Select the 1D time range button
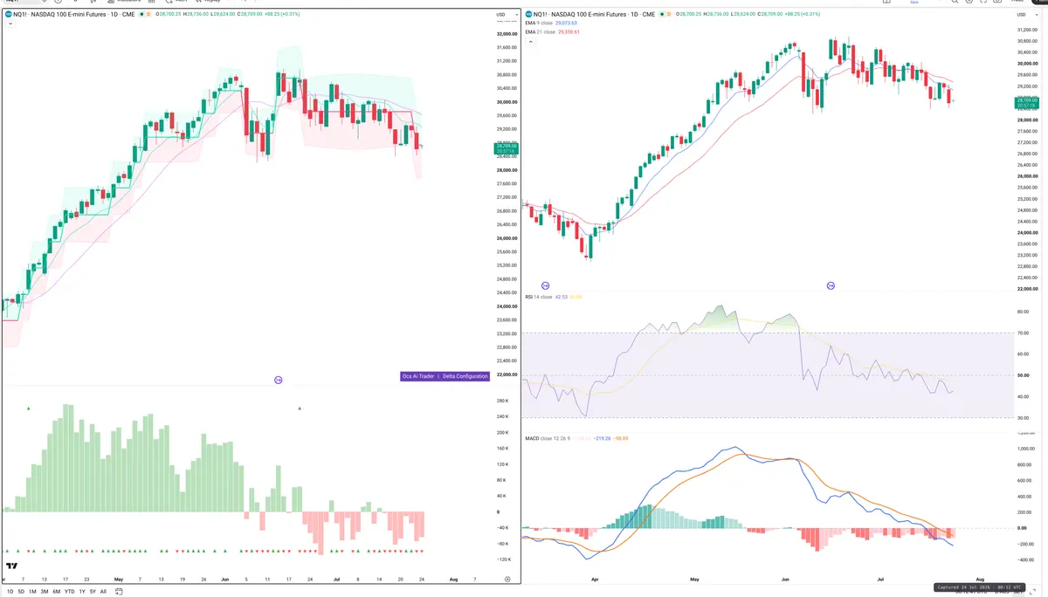This screenshot has height=597, width=1048. tap(10, 591)
